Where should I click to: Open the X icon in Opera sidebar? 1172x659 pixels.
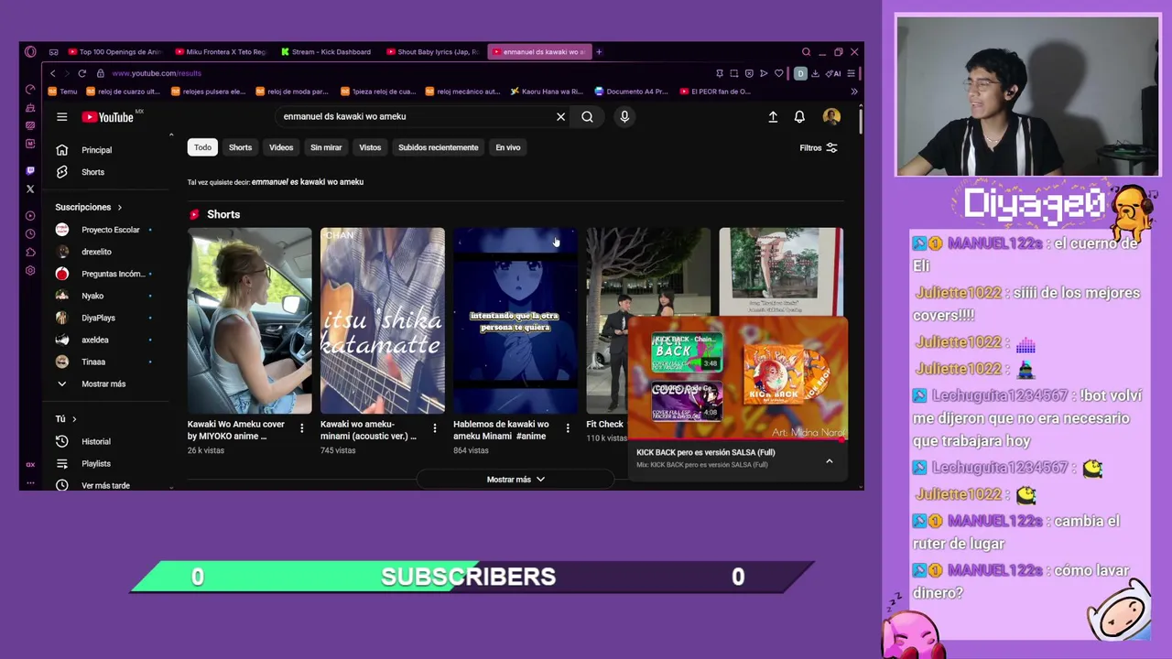click(30, 189)
